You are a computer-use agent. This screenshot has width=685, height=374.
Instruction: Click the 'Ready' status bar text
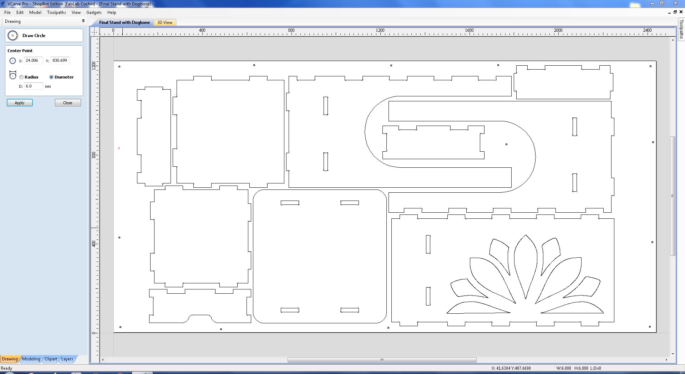point(6,368)
